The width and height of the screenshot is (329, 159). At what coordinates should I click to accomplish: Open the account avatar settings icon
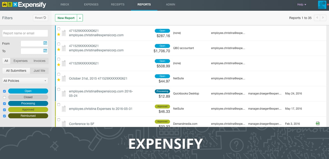[x=322, y=5]
